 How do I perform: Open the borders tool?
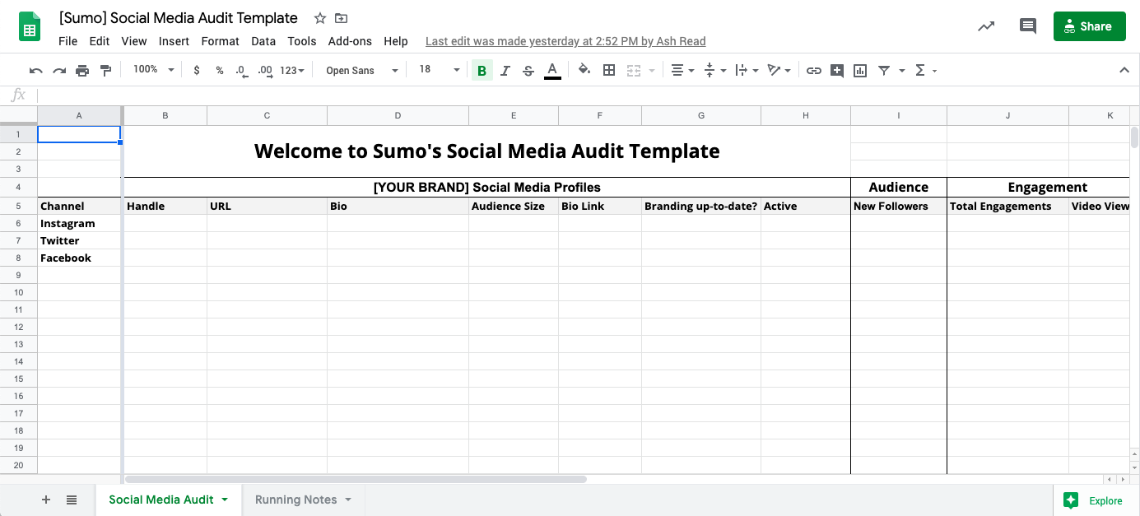pos(609,70)
